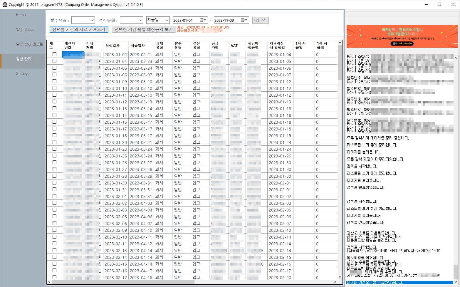Click the down arrow of the grid's vertical scrollbar
460x287 pixels.
pyautogui.click(x=340, y=277)
